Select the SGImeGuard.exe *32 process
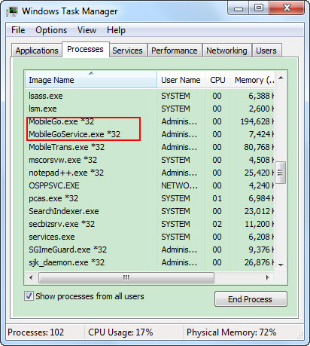 click(x=150, y=250)
